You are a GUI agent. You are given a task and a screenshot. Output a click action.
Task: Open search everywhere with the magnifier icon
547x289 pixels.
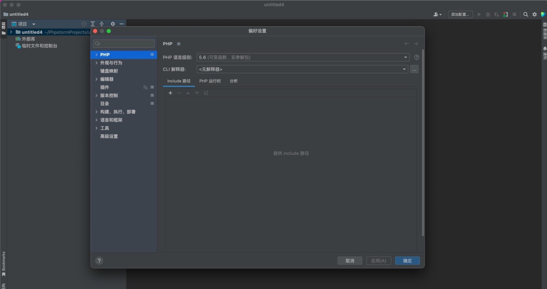pyautogui.click(x=525, y=14)
